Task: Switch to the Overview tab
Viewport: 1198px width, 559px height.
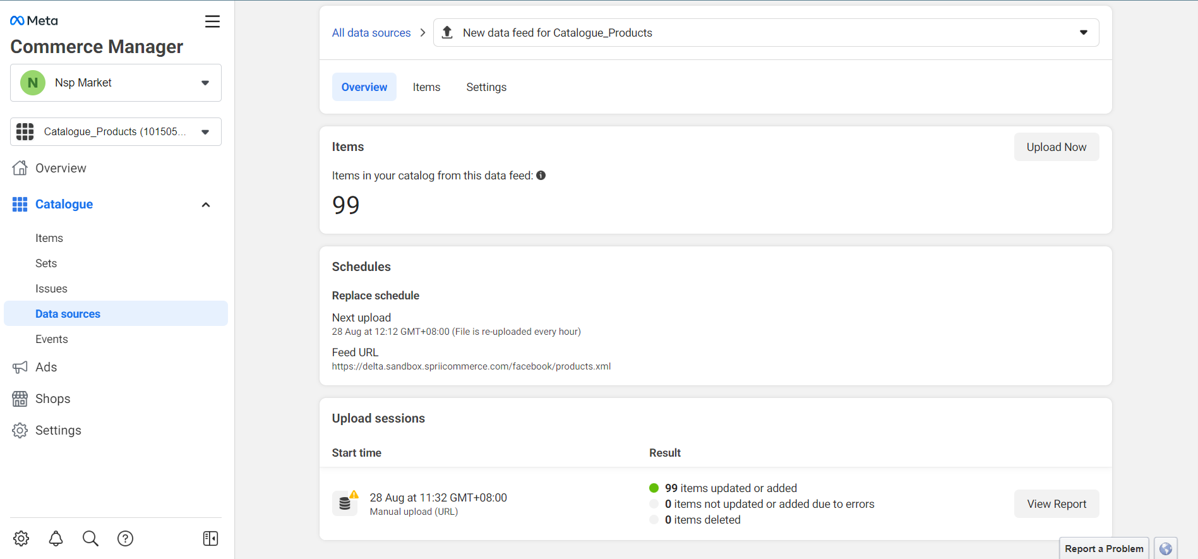Action: coord(364,87)
